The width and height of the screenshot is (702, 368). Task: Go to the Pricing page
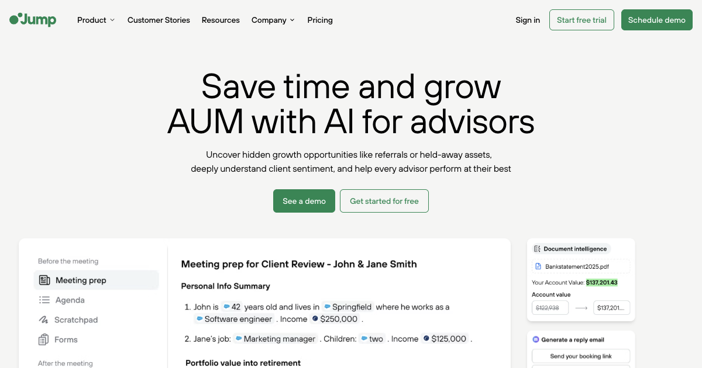[319, 20]
